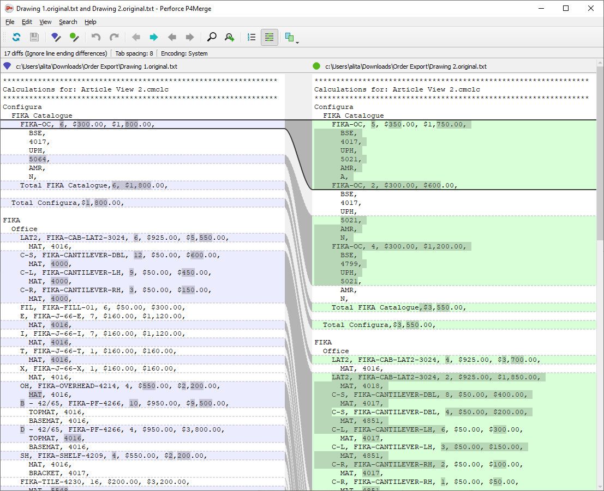
Task: Open Find with the magnifier icon
Action: pos(212,37)
